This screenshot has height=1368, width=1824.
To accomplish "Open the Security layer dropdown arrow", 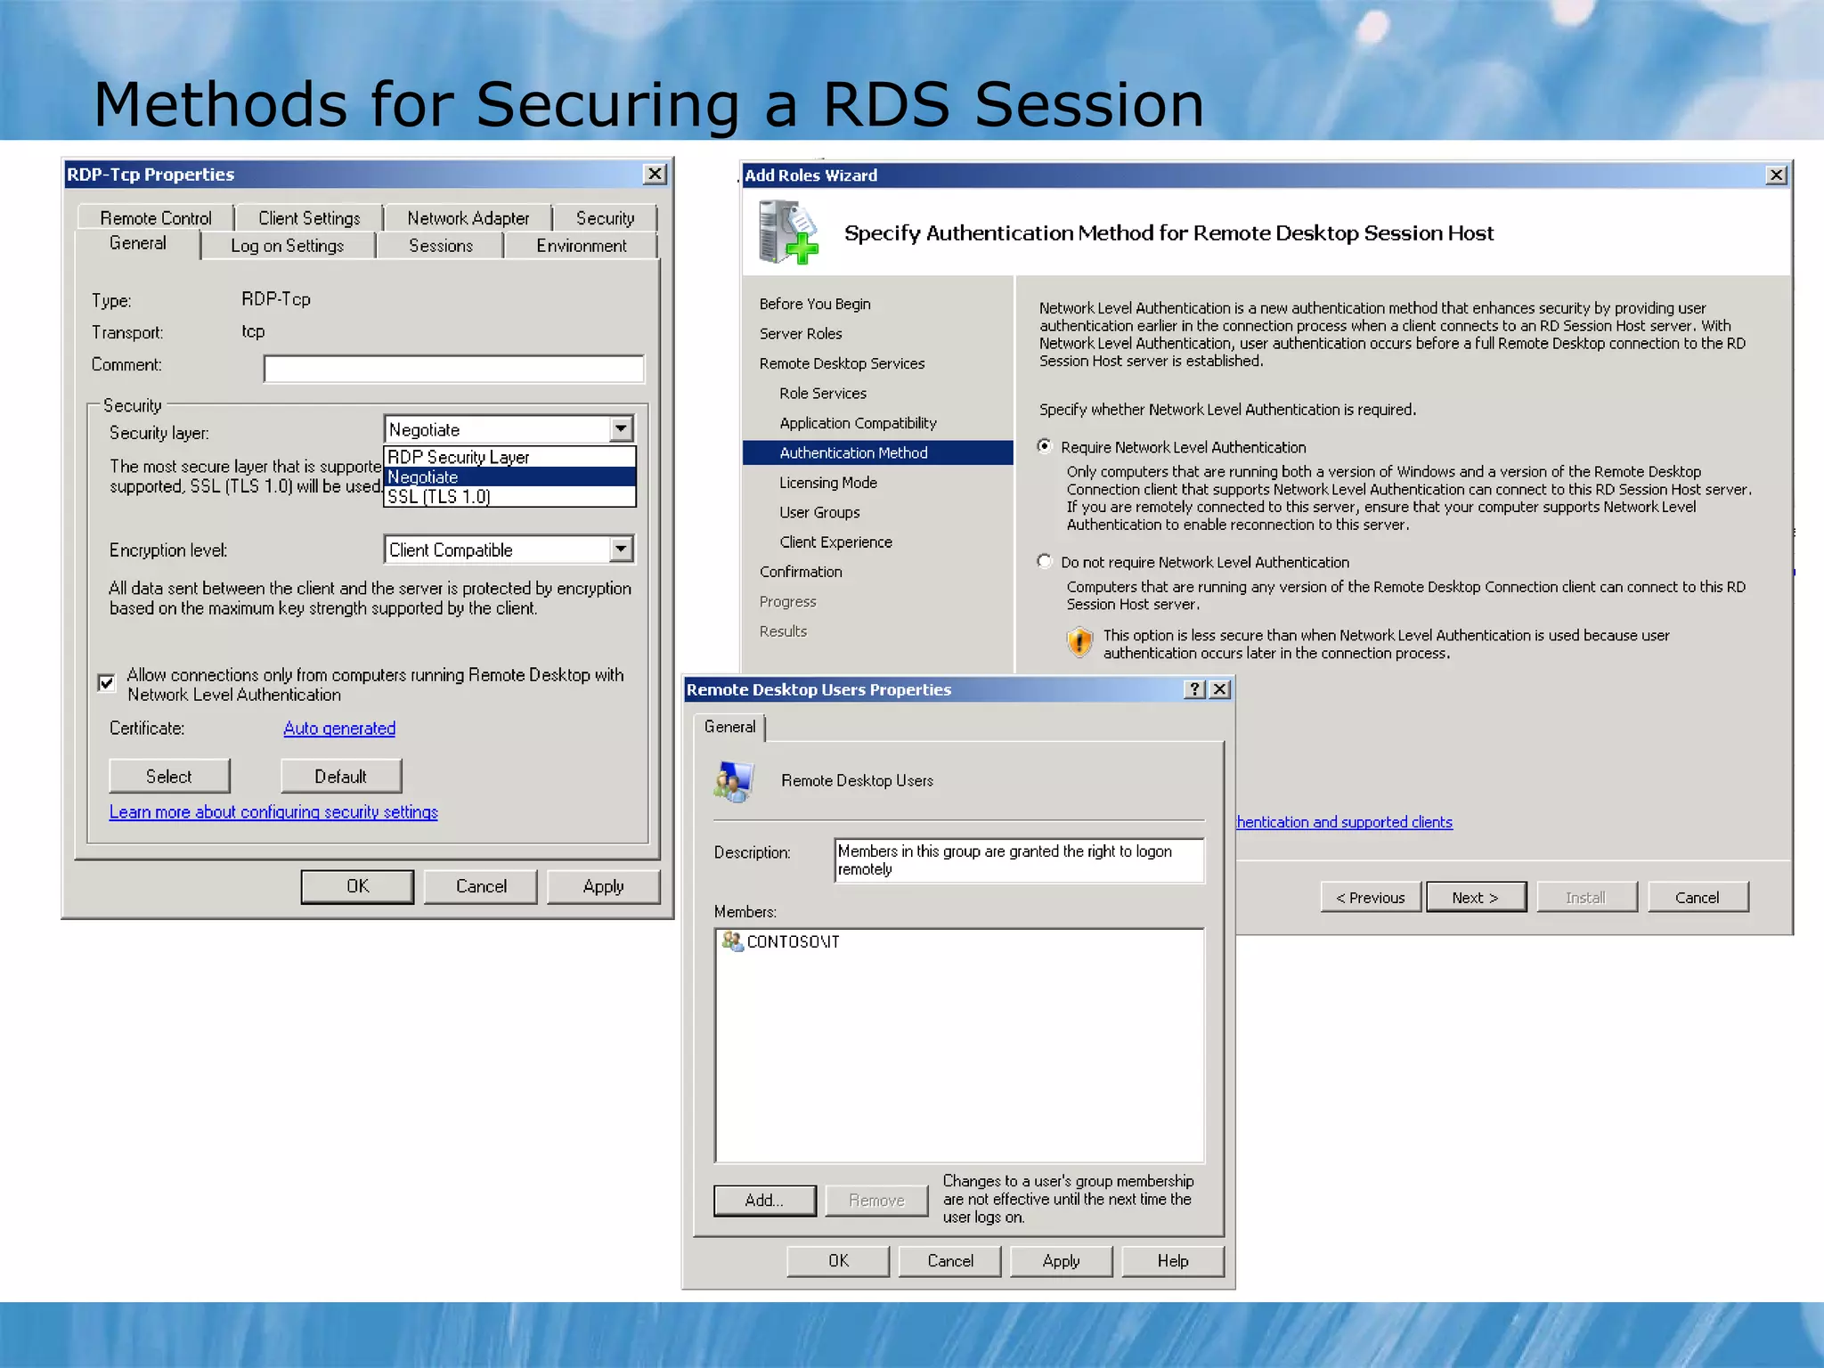I will [x=622, y=429].
